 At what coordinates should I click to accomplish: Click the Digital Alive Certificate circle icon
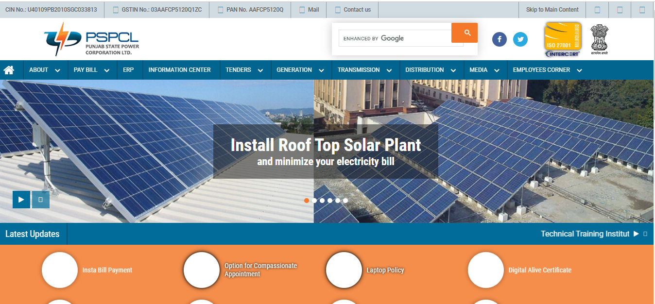coord(485,270)
